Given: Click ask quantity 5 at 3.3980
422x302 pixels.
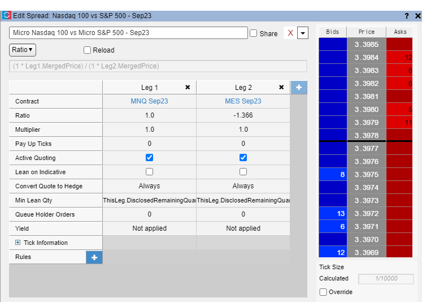Looking at the screenshot, I should pos(399,110).
